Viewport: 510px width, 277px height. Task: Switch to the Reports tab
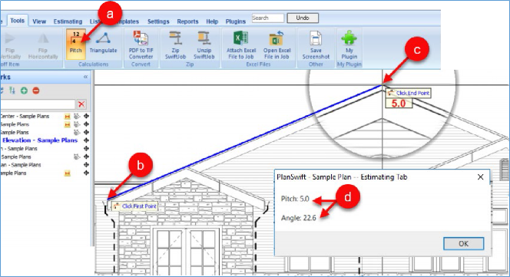(187, 21)
